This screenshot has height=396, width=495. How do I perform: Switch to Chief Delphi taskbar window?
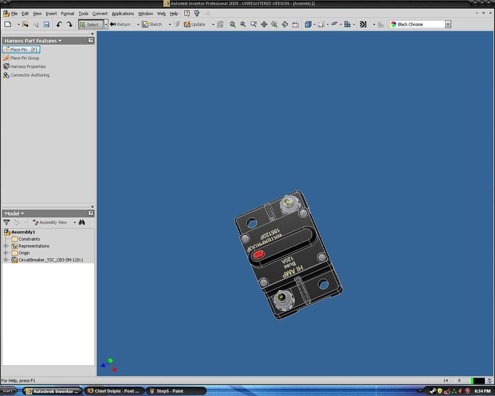tap(114, 391)
